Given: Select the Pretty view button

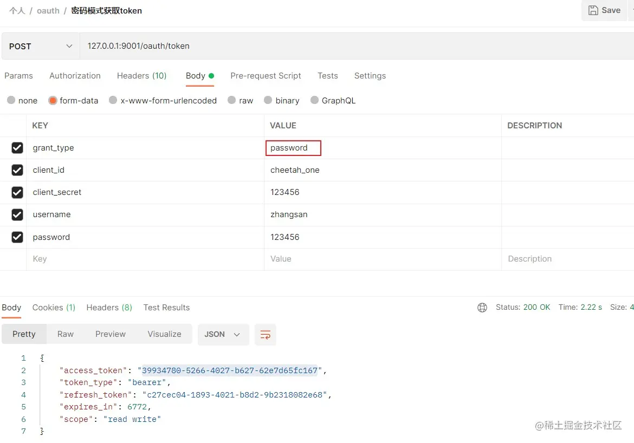Looking at the screenshot, I should coord(24,334).
